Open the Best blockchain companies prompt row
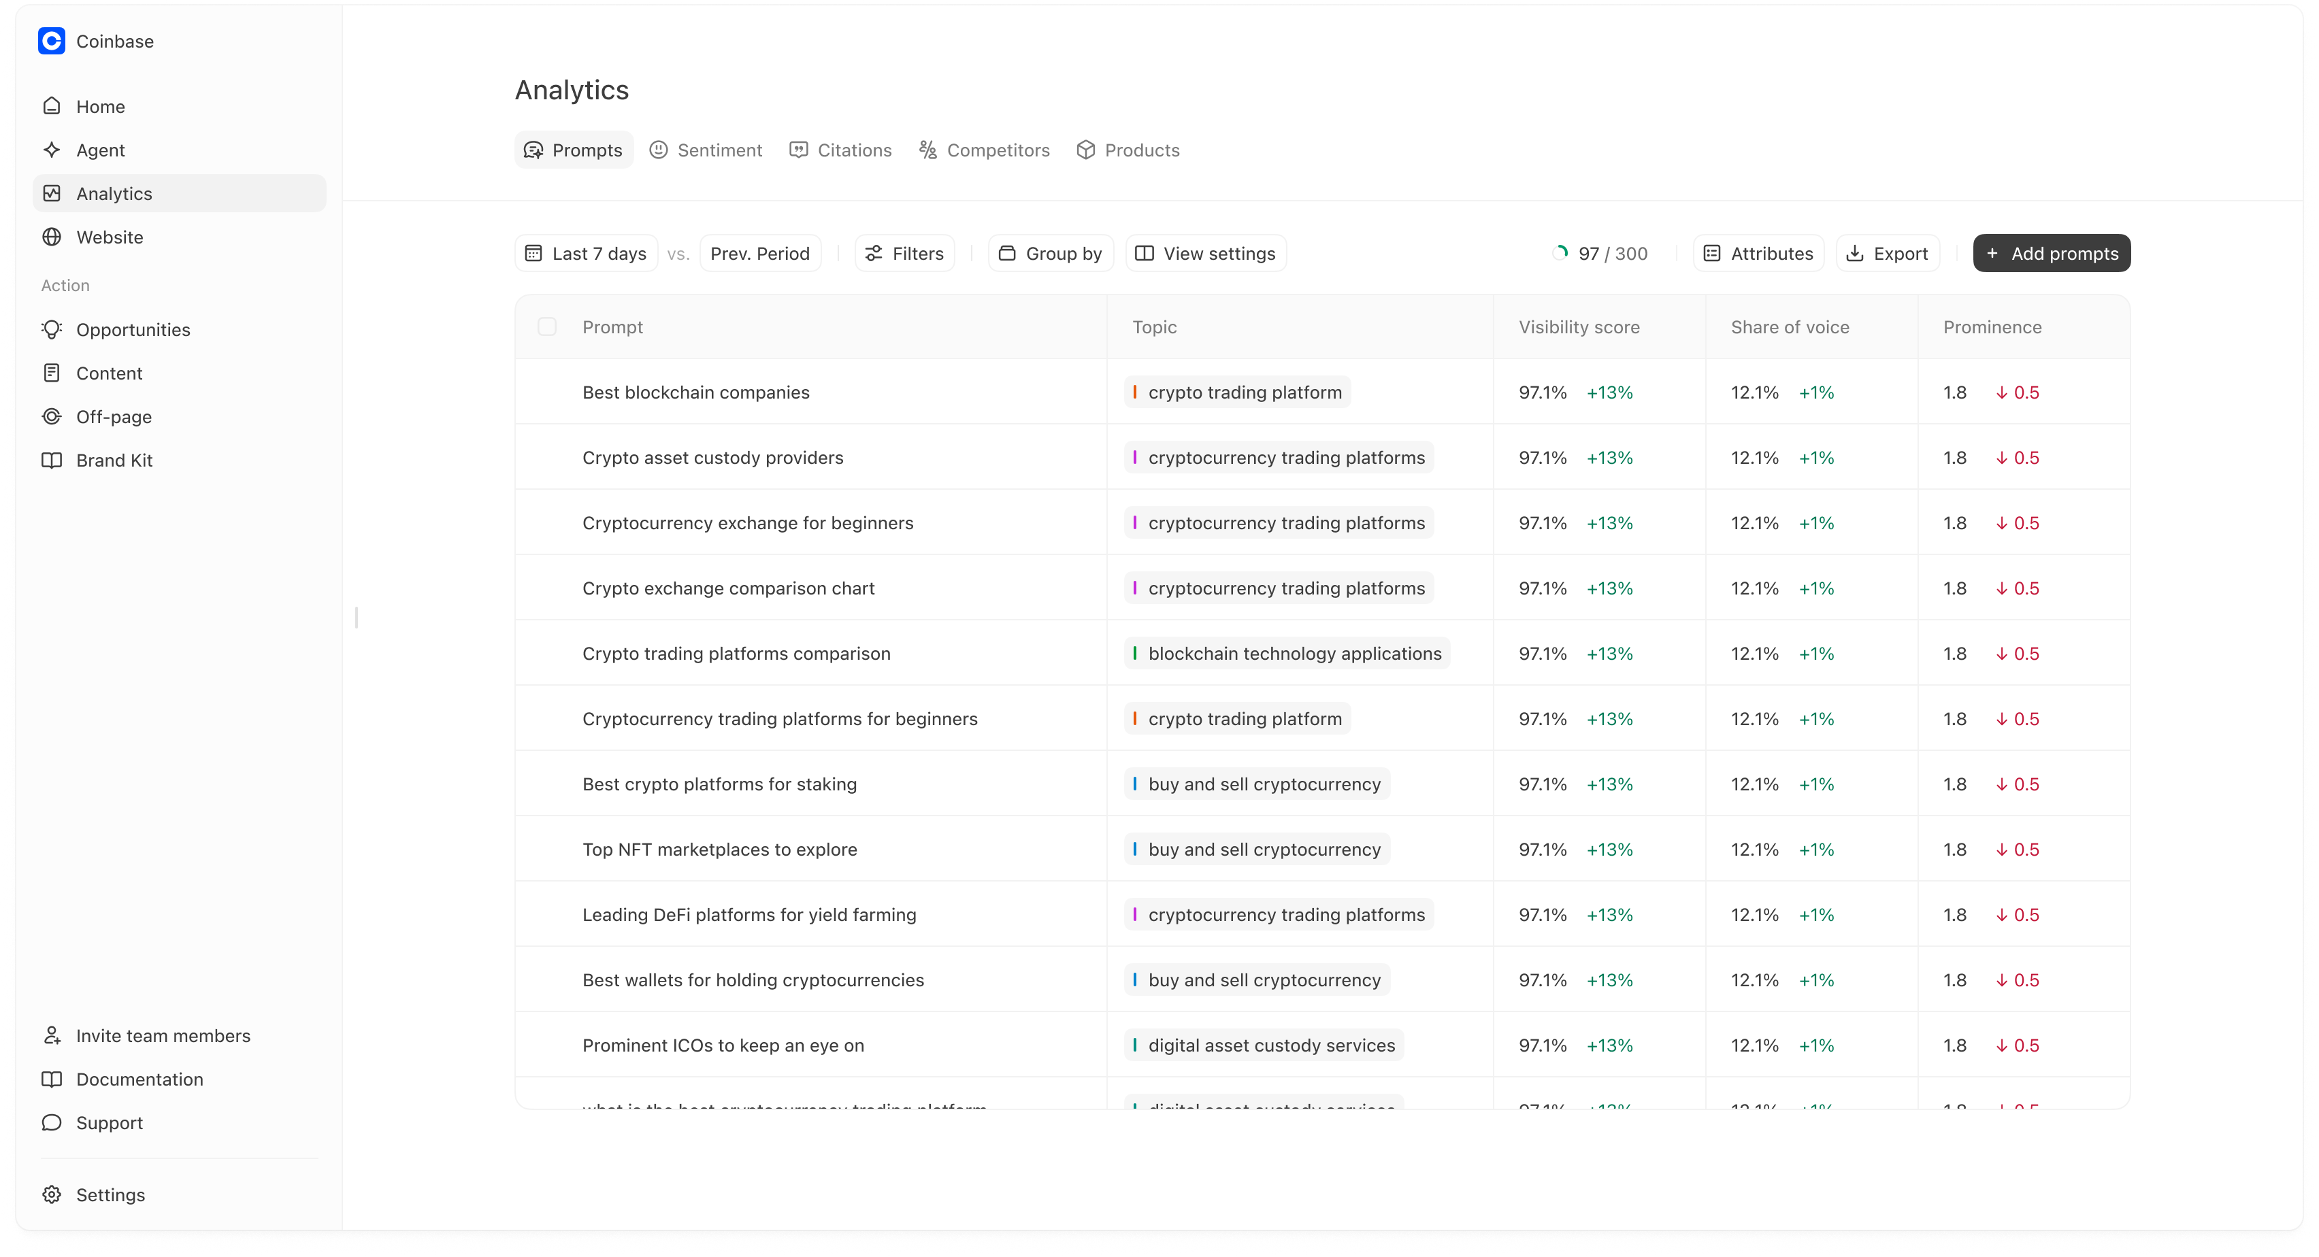Viewport: 2319px width, 1257px height. [x=696, y=392]
